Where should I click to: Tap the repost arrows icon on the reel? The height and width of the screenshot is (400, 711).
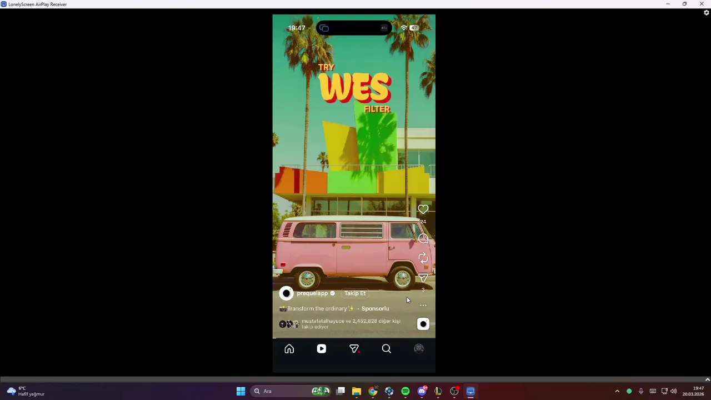pyautogui.click(x=423, y=258)
